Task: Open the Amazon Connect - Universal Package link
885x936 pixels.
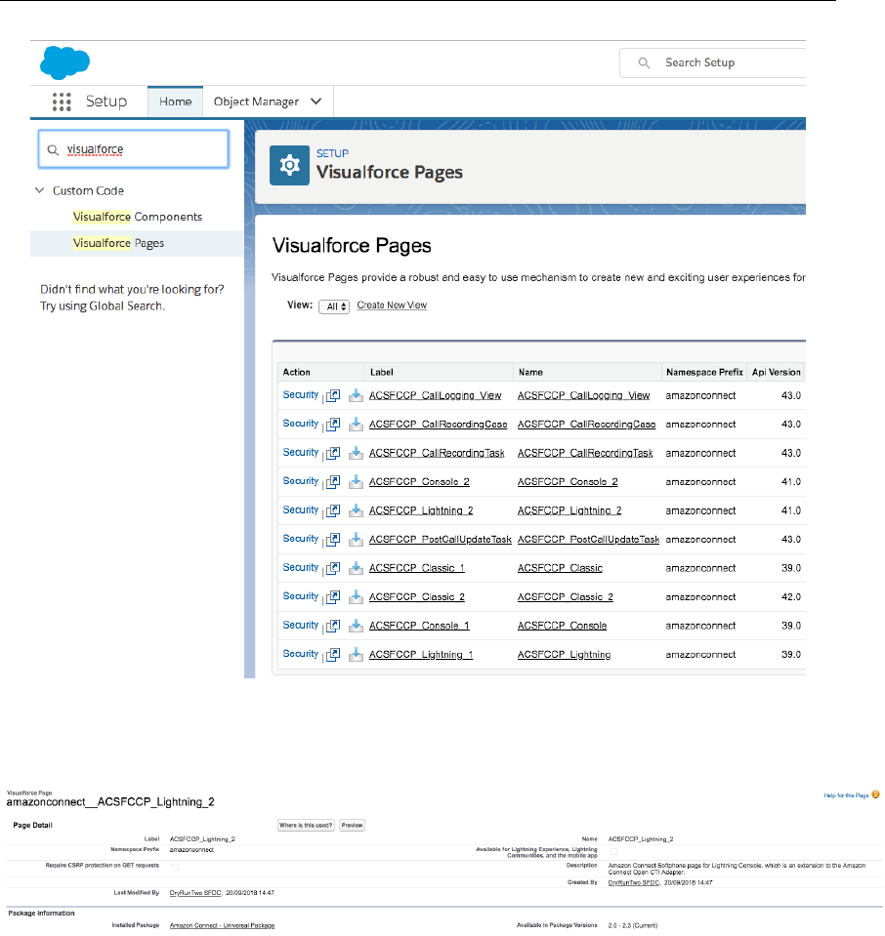Action: point(223,925)
